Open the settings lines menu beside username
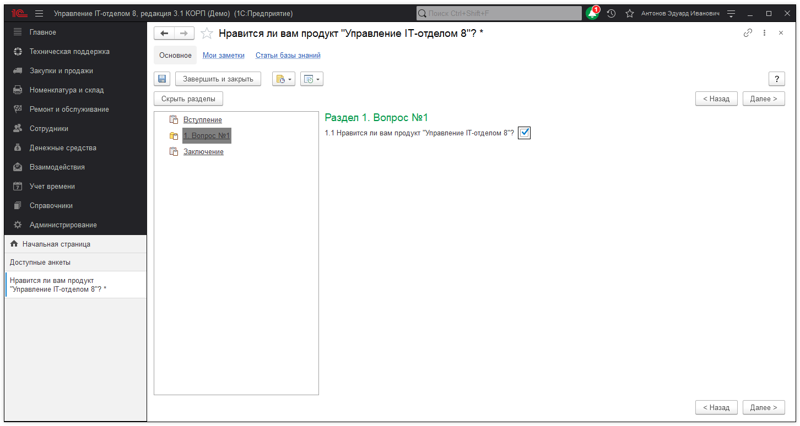Viewport: 800px width, 426px height. [x=731, y=13]
